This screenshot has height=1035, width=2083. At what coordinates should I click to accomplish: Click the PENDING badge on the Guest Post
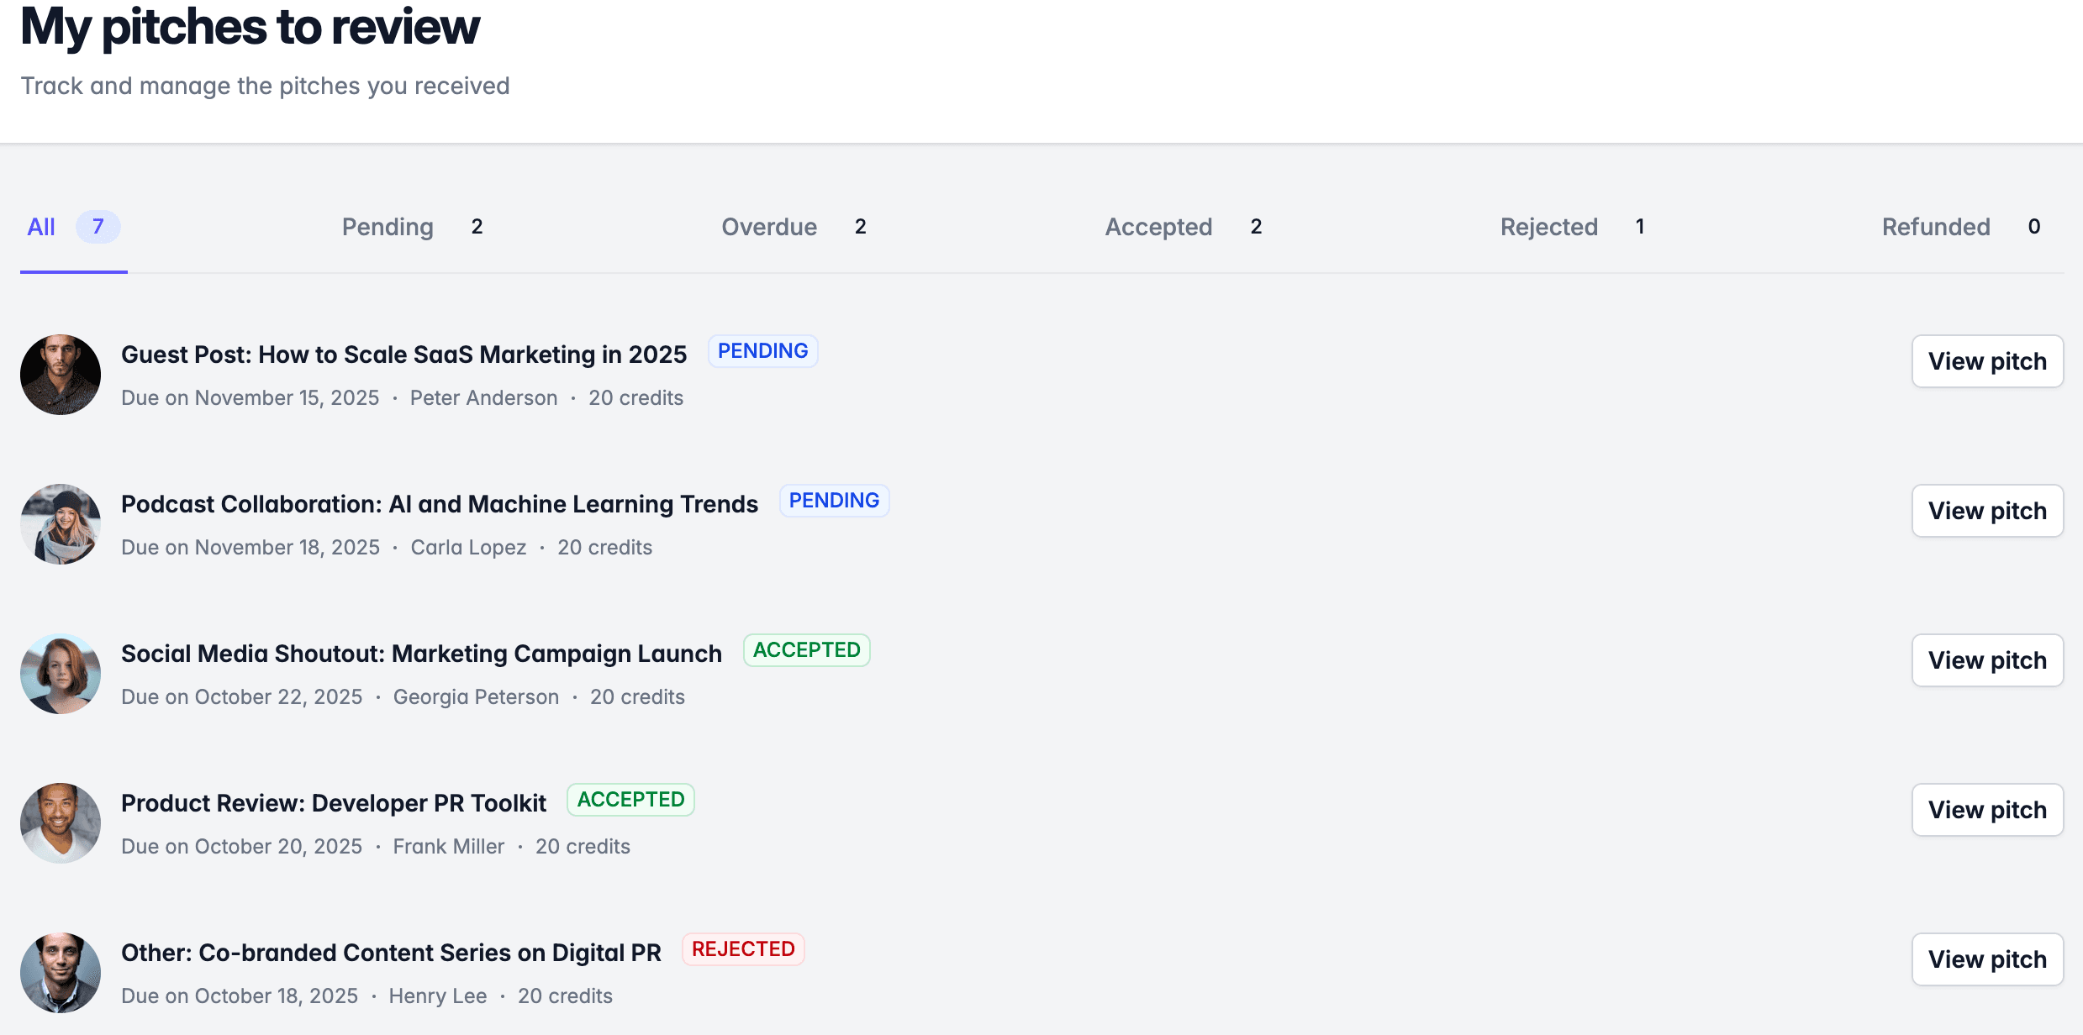(762, 351)
